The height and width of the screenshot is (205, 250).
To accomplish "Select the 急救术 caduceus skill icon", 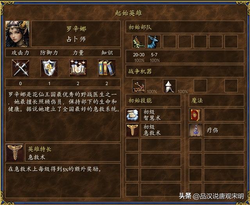I will tap(132, 130).
